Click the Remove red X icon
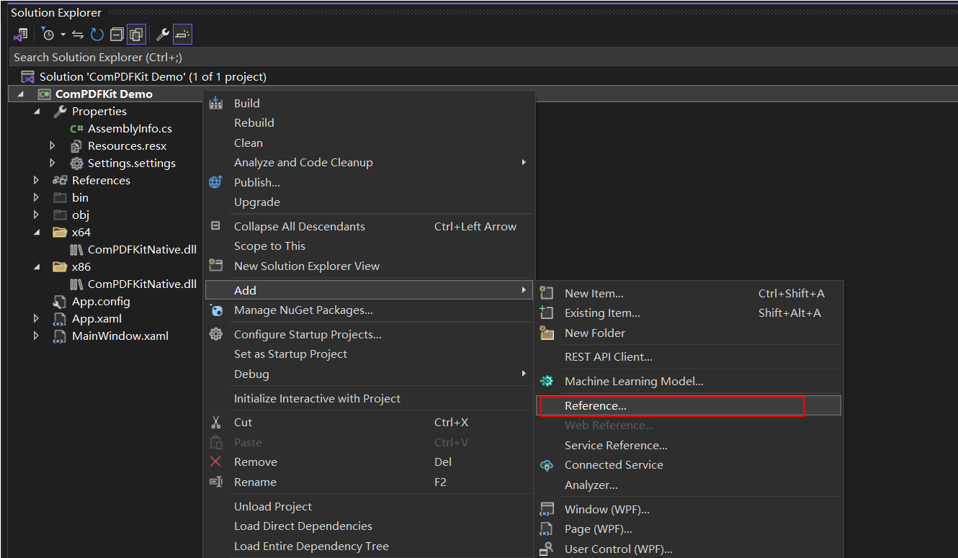The height and width of the screenshot is (558, 958). [216, 462]
